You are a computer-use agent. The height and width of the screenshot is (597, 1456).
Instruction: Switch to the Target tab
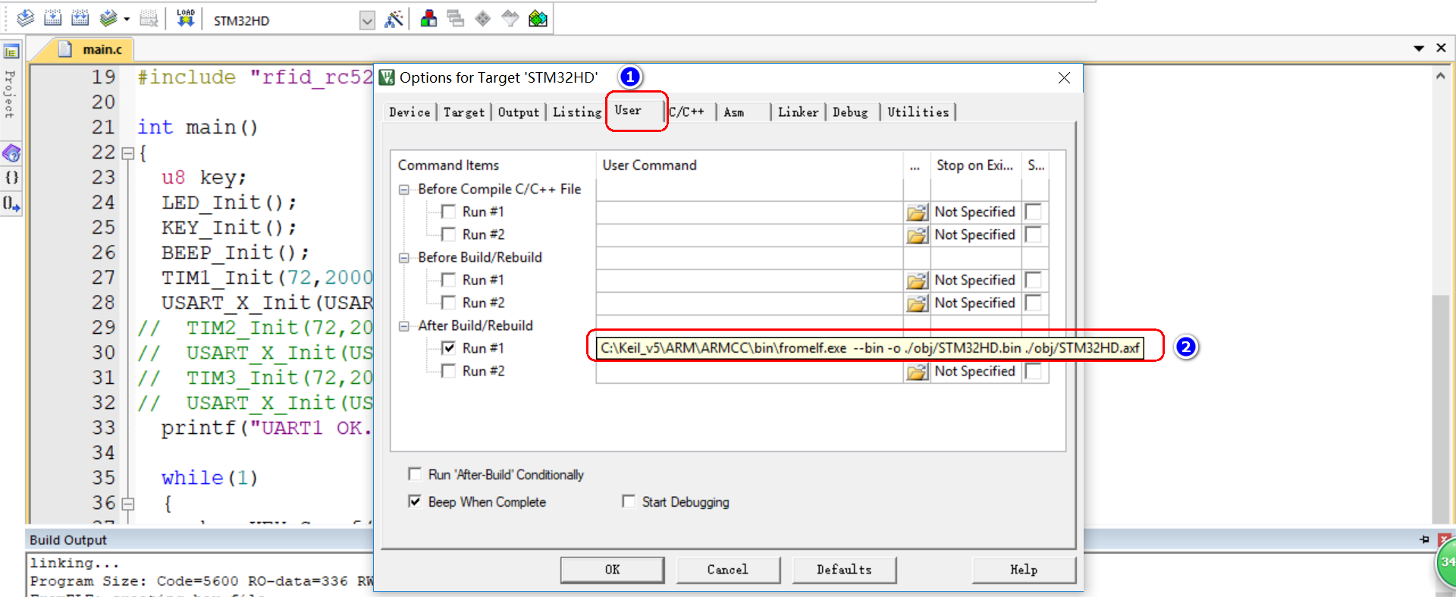coord(464,112)
